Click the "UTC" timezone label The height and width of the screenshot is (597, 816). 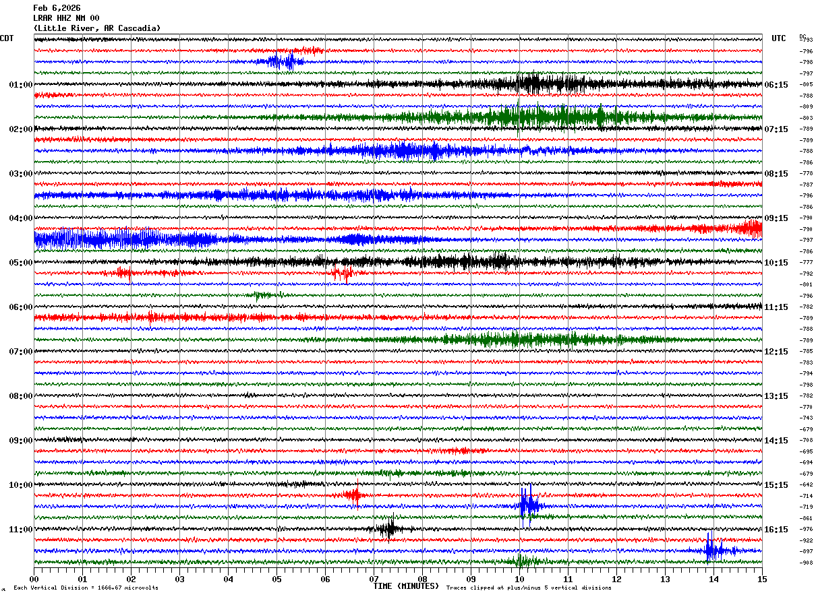(779, 38)
